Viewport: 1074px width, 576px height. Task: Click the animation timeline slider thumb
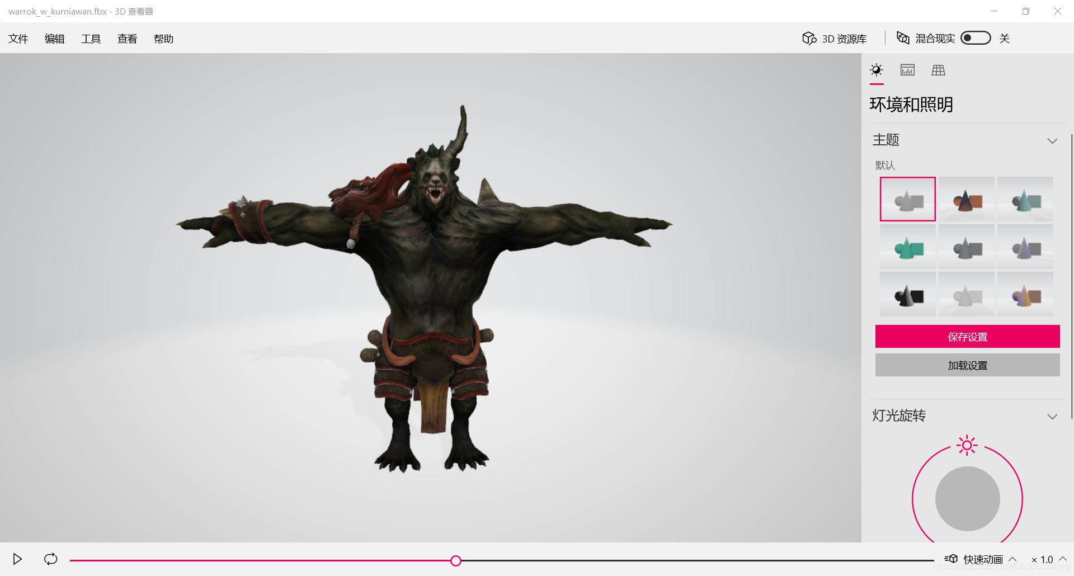click(x=456, y=560)
